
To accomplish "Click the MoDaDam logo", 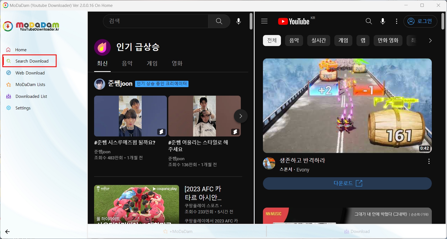I will (31, 26).
